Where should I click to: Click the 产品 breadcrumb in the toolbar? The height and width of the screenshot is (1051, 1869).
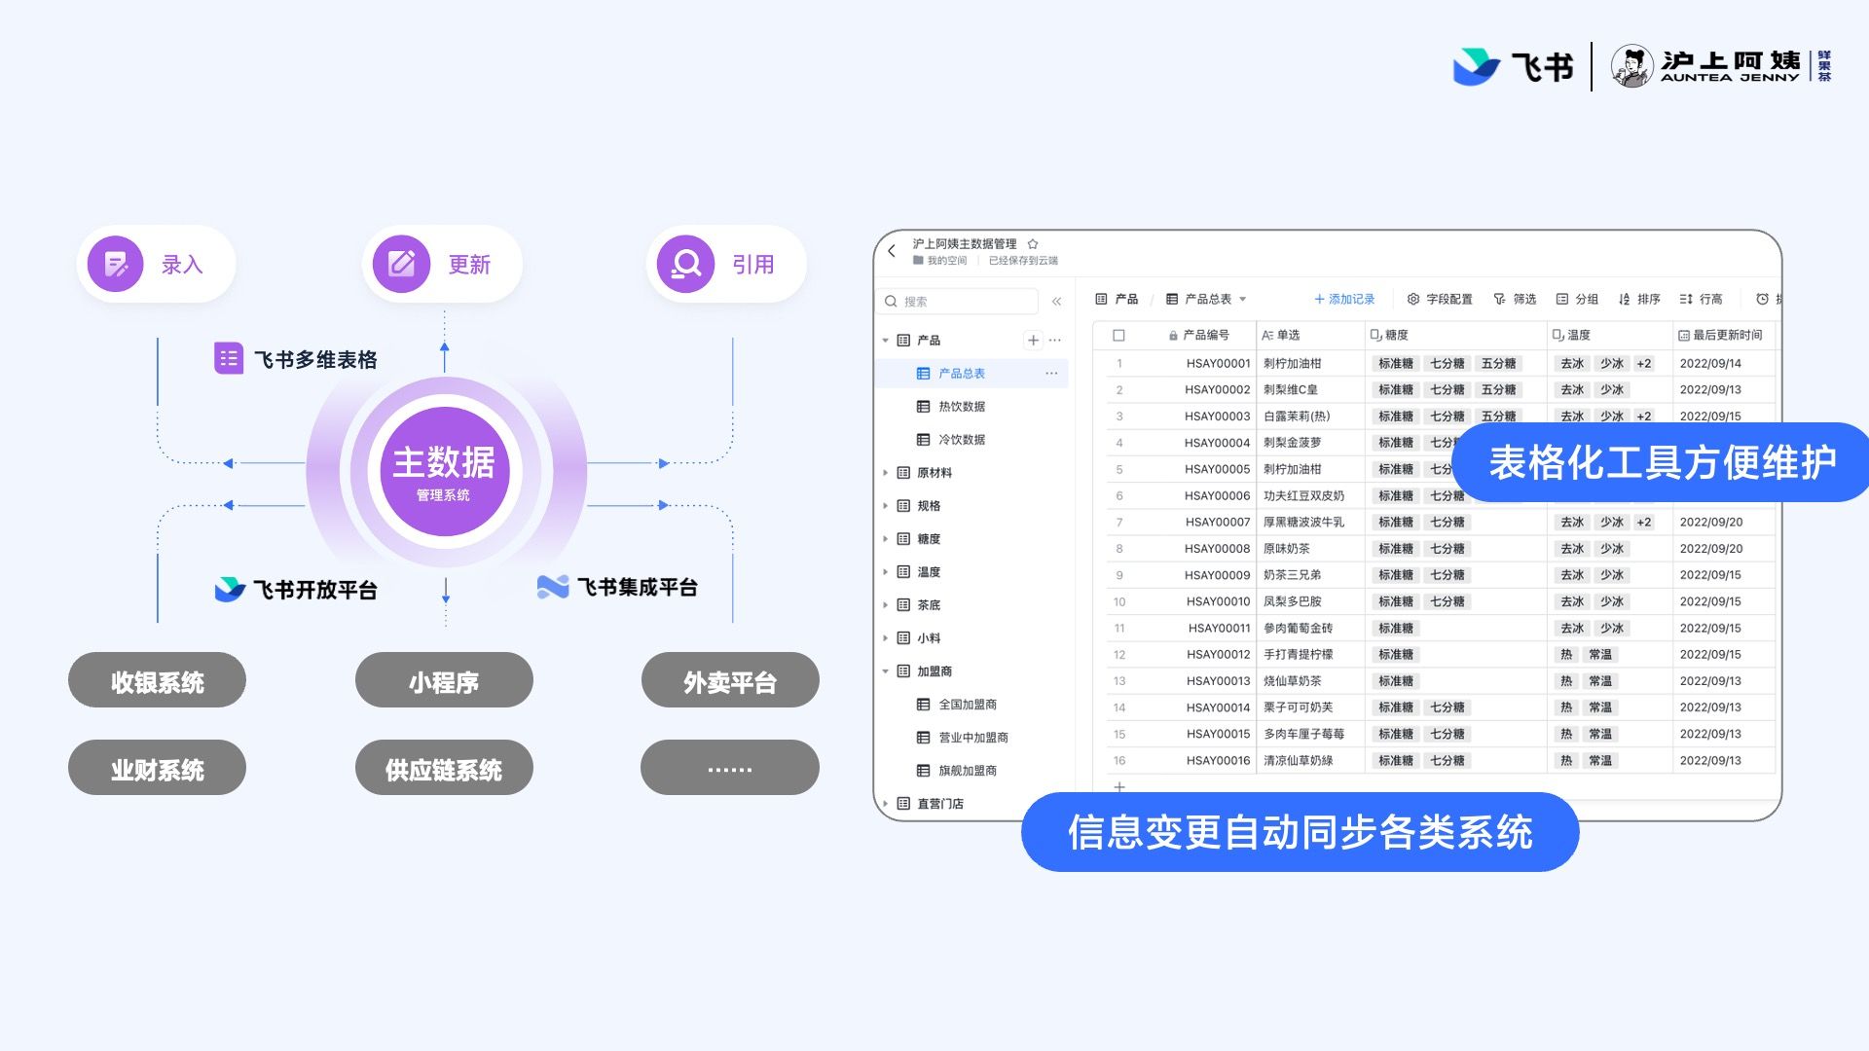click(x=1117, y=300)
